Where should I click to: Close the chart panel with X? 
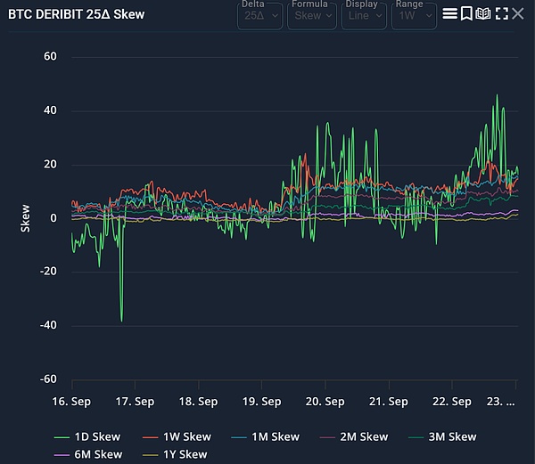(x=518, y=14)
